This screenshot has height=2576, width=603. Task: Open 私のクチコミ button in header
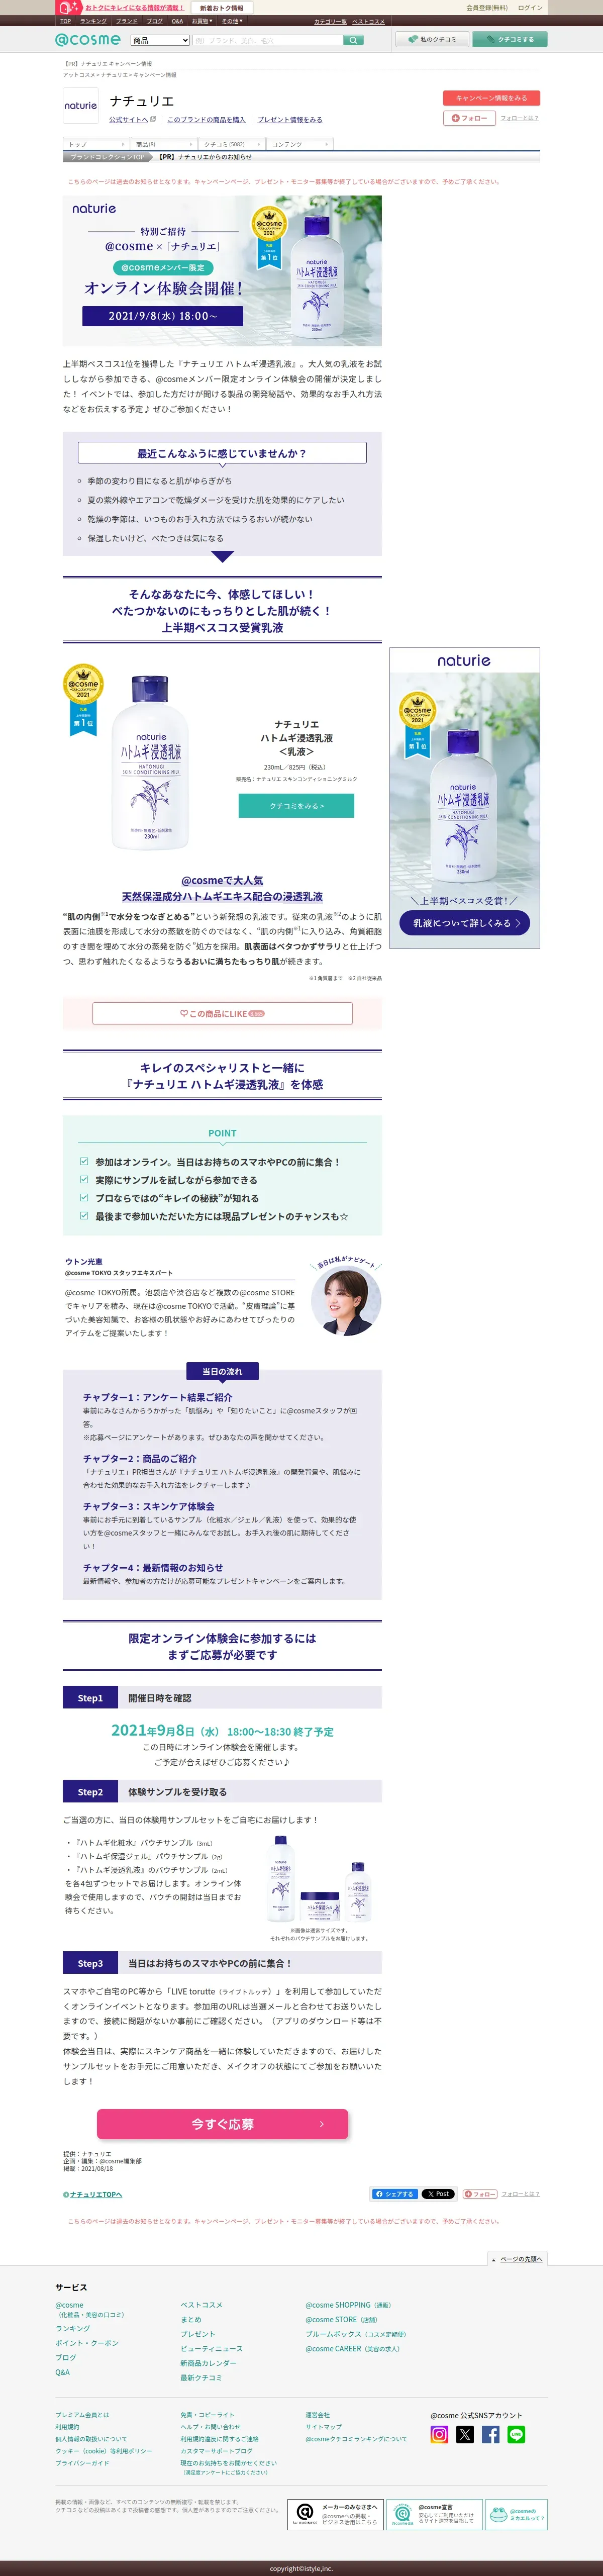[432, 40]
